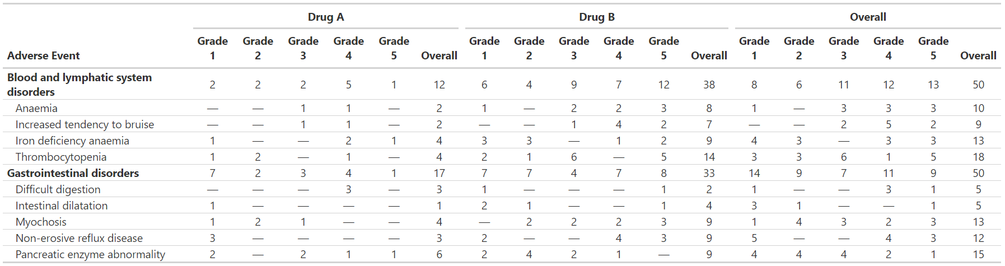Select the standalone "Anaemia" row label
Viewport: 1005px width, 266px height.
(36, 108)
